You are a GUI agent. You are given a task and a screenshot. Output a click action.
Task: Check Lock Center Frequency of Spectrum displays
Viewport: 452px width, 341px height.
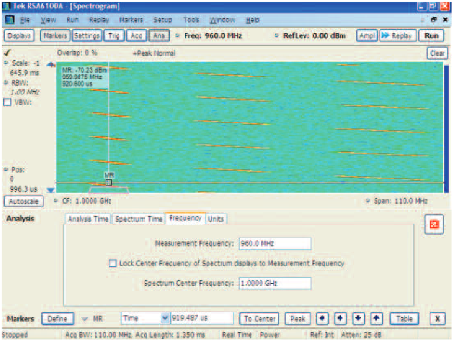coord(113,263)
